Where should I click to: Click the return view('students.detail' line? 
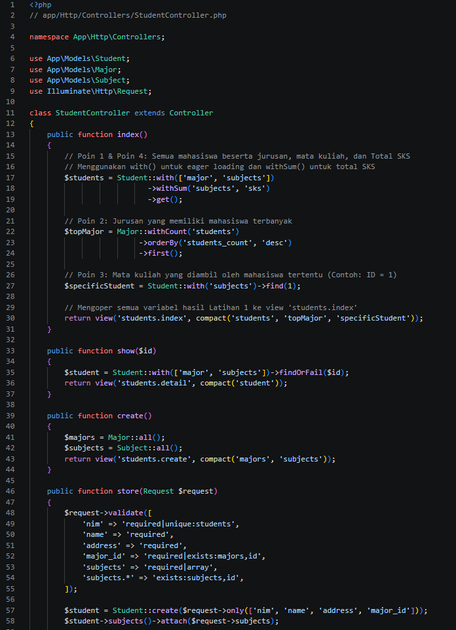point(176,384)
